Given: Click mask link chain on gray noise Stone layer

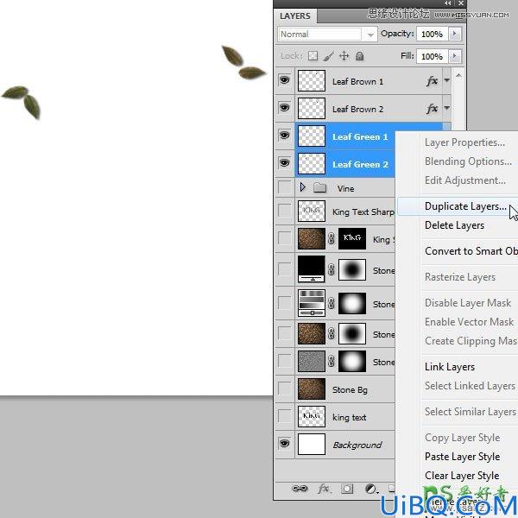Looking at the screenshot, I should coord(332,362).
